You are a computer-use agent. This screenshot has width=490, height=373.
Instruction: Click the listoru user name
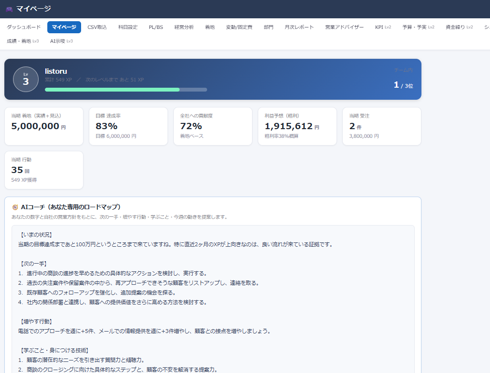[x=56, y=71]
